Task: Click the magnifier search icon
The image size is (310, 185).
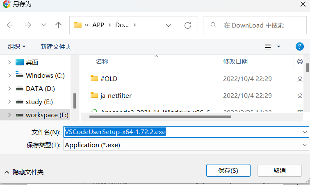Action: click(x=213, y=25)
